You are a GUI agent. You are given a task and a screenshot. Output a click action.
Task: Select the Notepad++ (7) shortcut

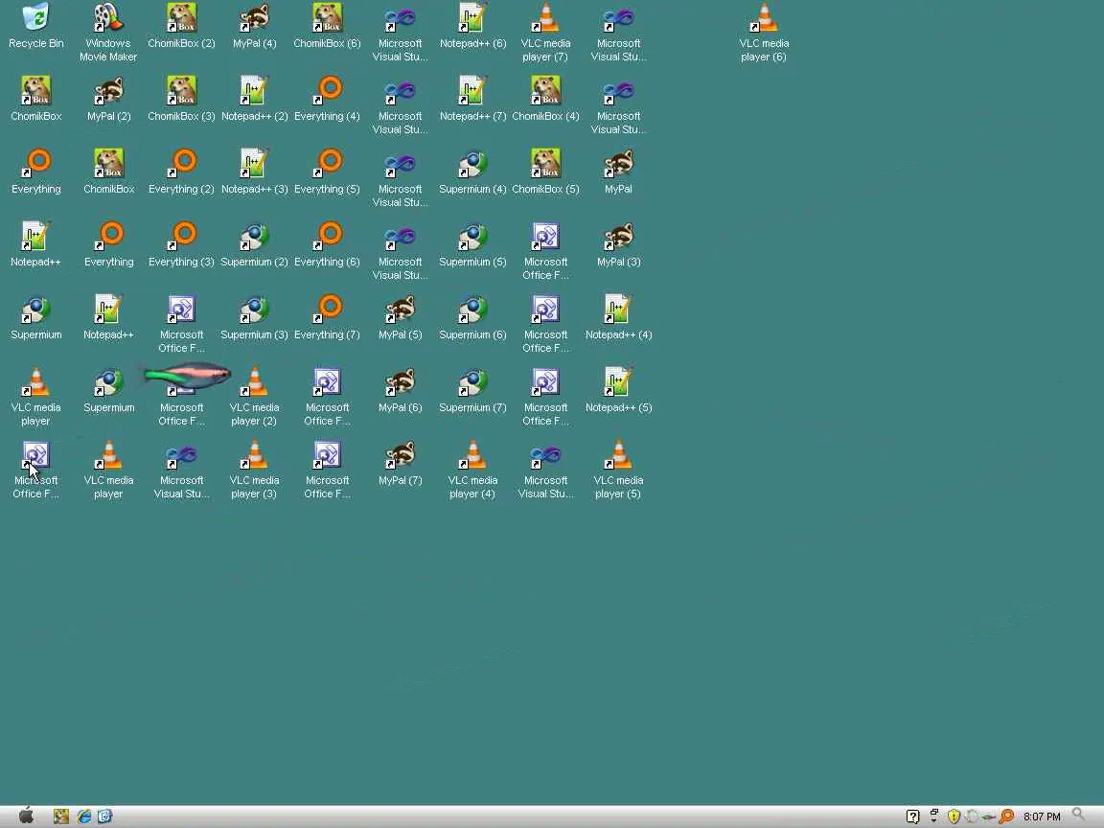coord(473,100)
